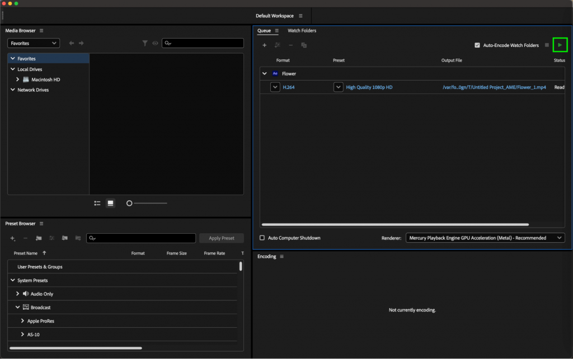Click the Apply Preset button
This screenshot has width=573, height=359.
[x=222, y=238]
